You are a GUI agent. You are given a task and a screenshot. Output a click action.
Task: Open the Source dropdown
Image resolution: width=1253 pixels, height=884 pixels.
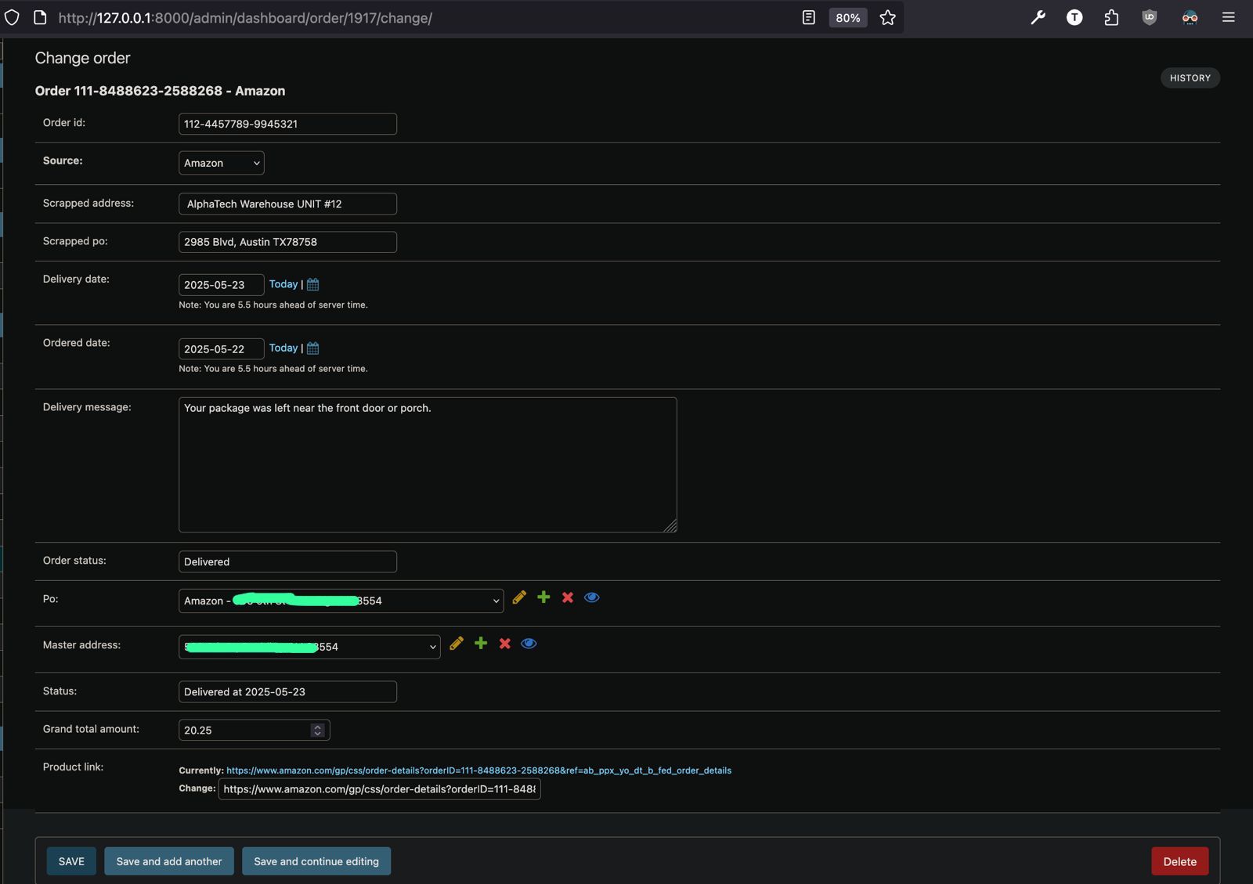click(222, 163)
